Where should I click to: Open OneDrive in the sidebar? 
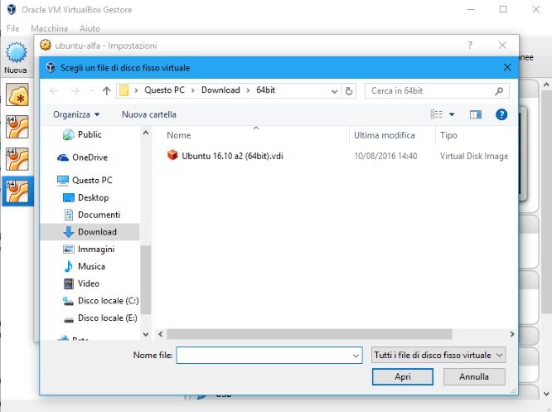point(90,158)
